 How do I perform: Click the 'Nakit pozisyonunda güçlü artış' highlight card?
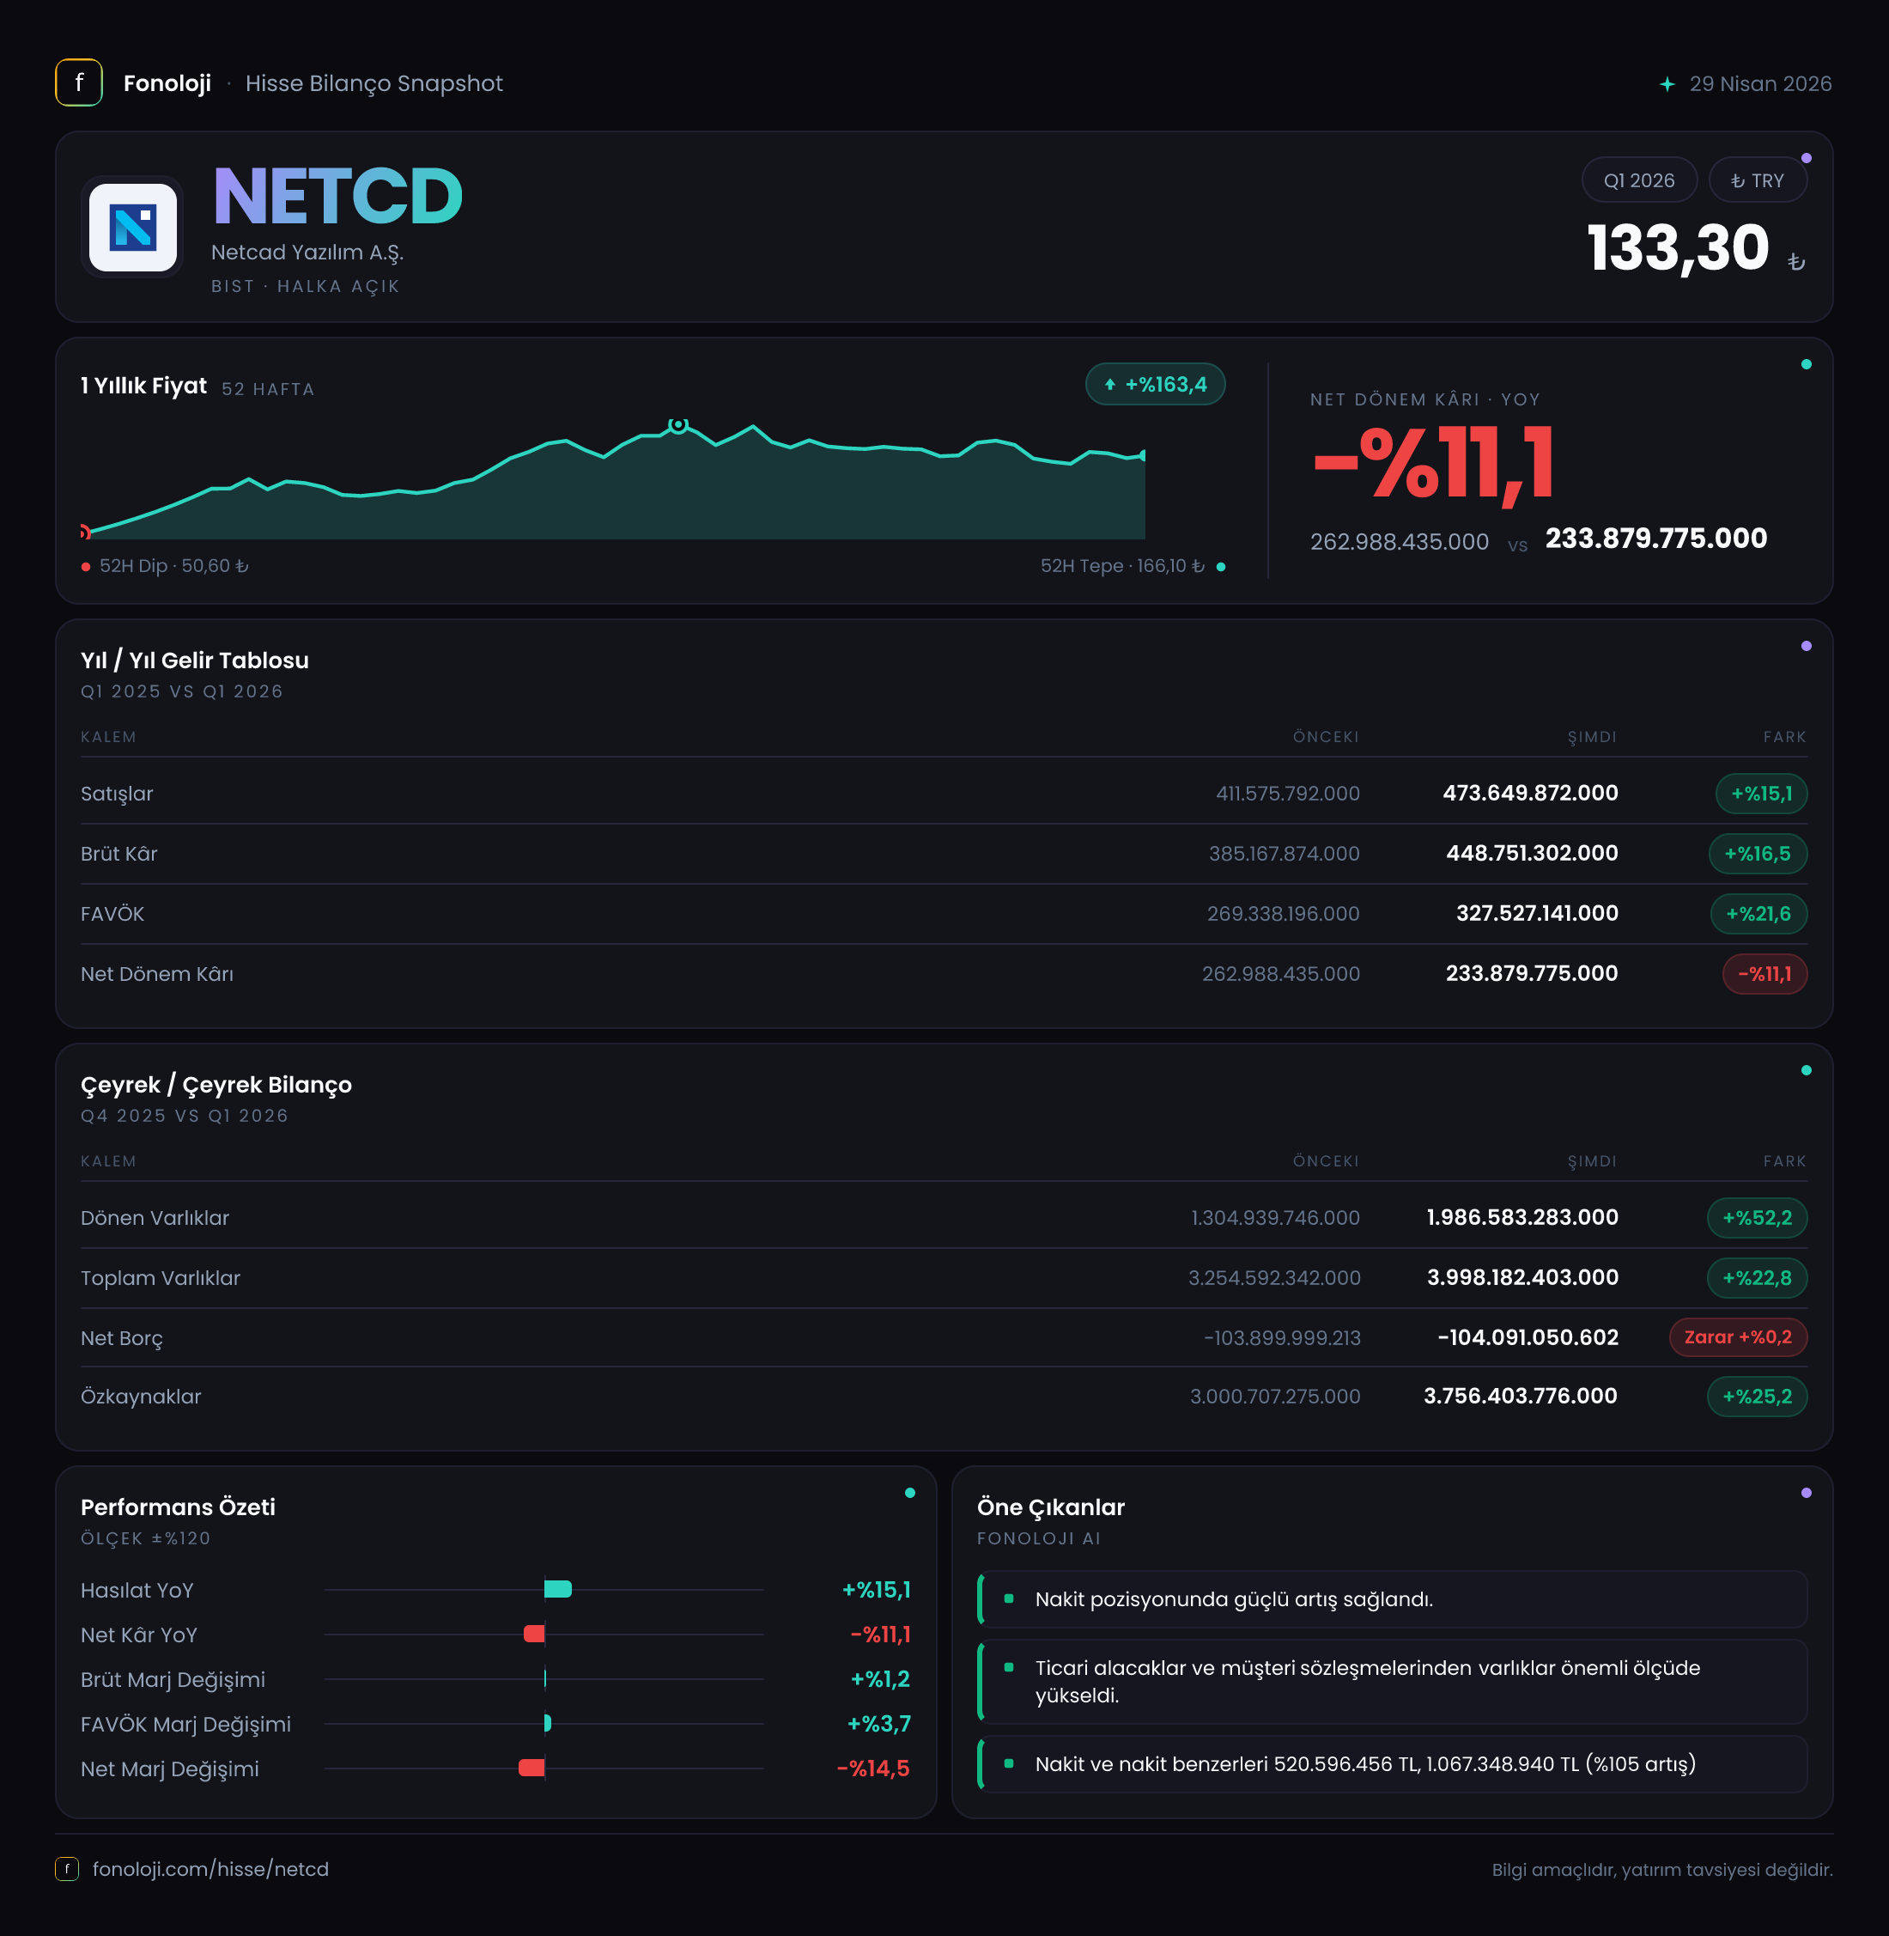[1391, 1598]
